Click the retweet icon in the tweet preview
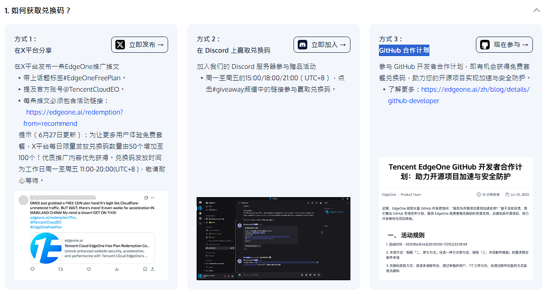The image size is (549, 294). pos(61,269)
